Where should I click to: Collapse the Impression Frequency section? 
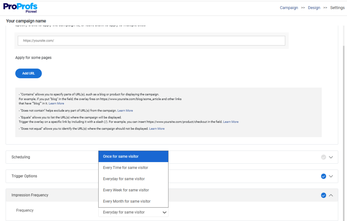(330, 195)
